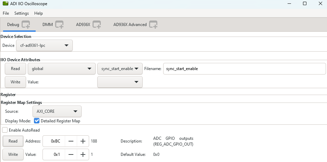Detach the AD936X Advanced tab icon
Image resolution: width=327 pixels, height=162 pixels.
(153, 25)
